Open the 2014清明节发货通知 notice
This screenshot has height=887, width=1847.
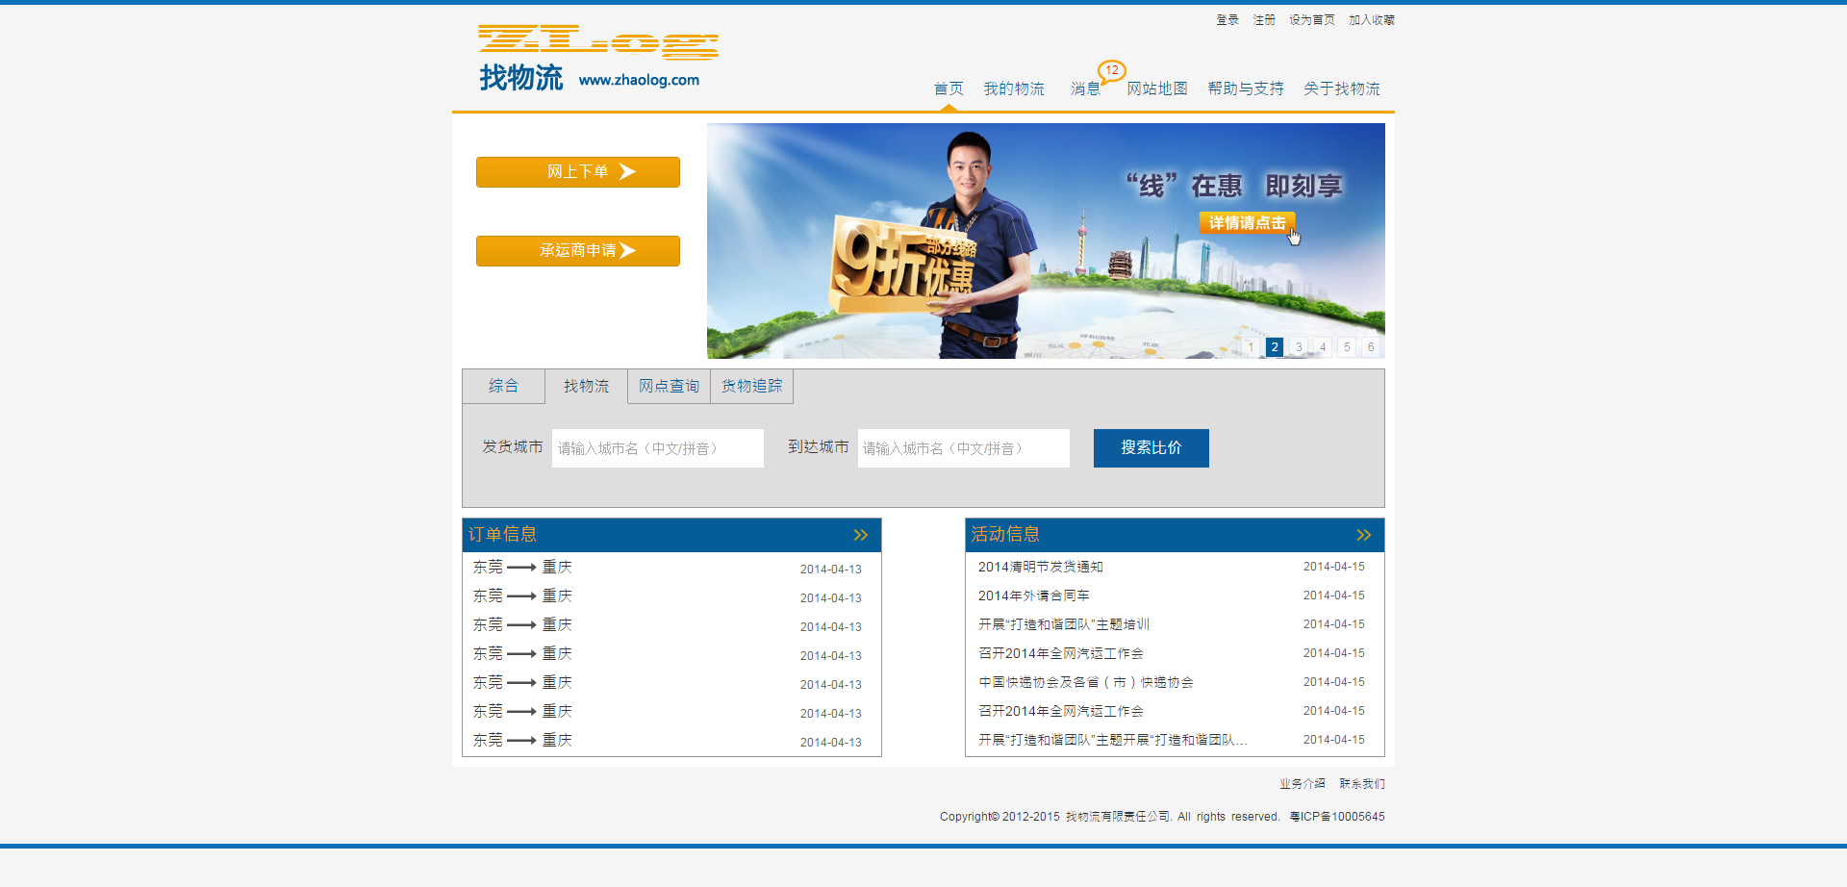tap(1041, 567)
